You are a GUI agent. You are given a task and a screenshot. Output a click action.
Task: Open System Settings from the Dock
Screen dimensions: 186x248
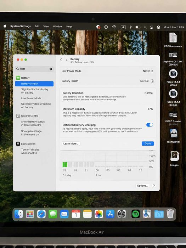122,214
